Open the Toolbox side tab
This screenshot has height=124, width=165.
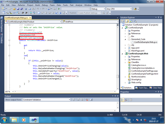click(2, 38)
